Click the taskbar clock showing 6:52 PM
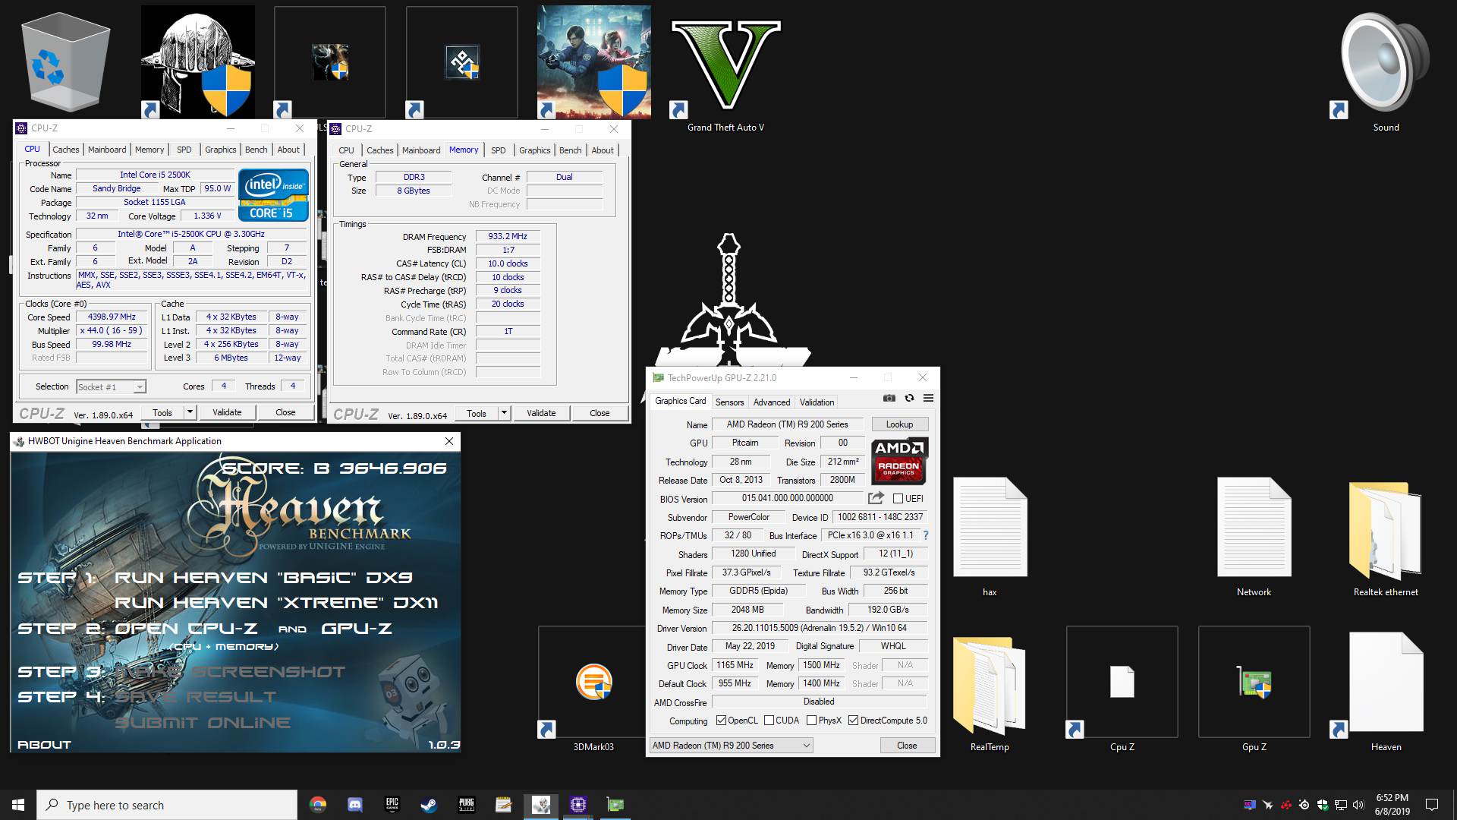Viewport: 1457px width, 820px height. pos(1392,805)
